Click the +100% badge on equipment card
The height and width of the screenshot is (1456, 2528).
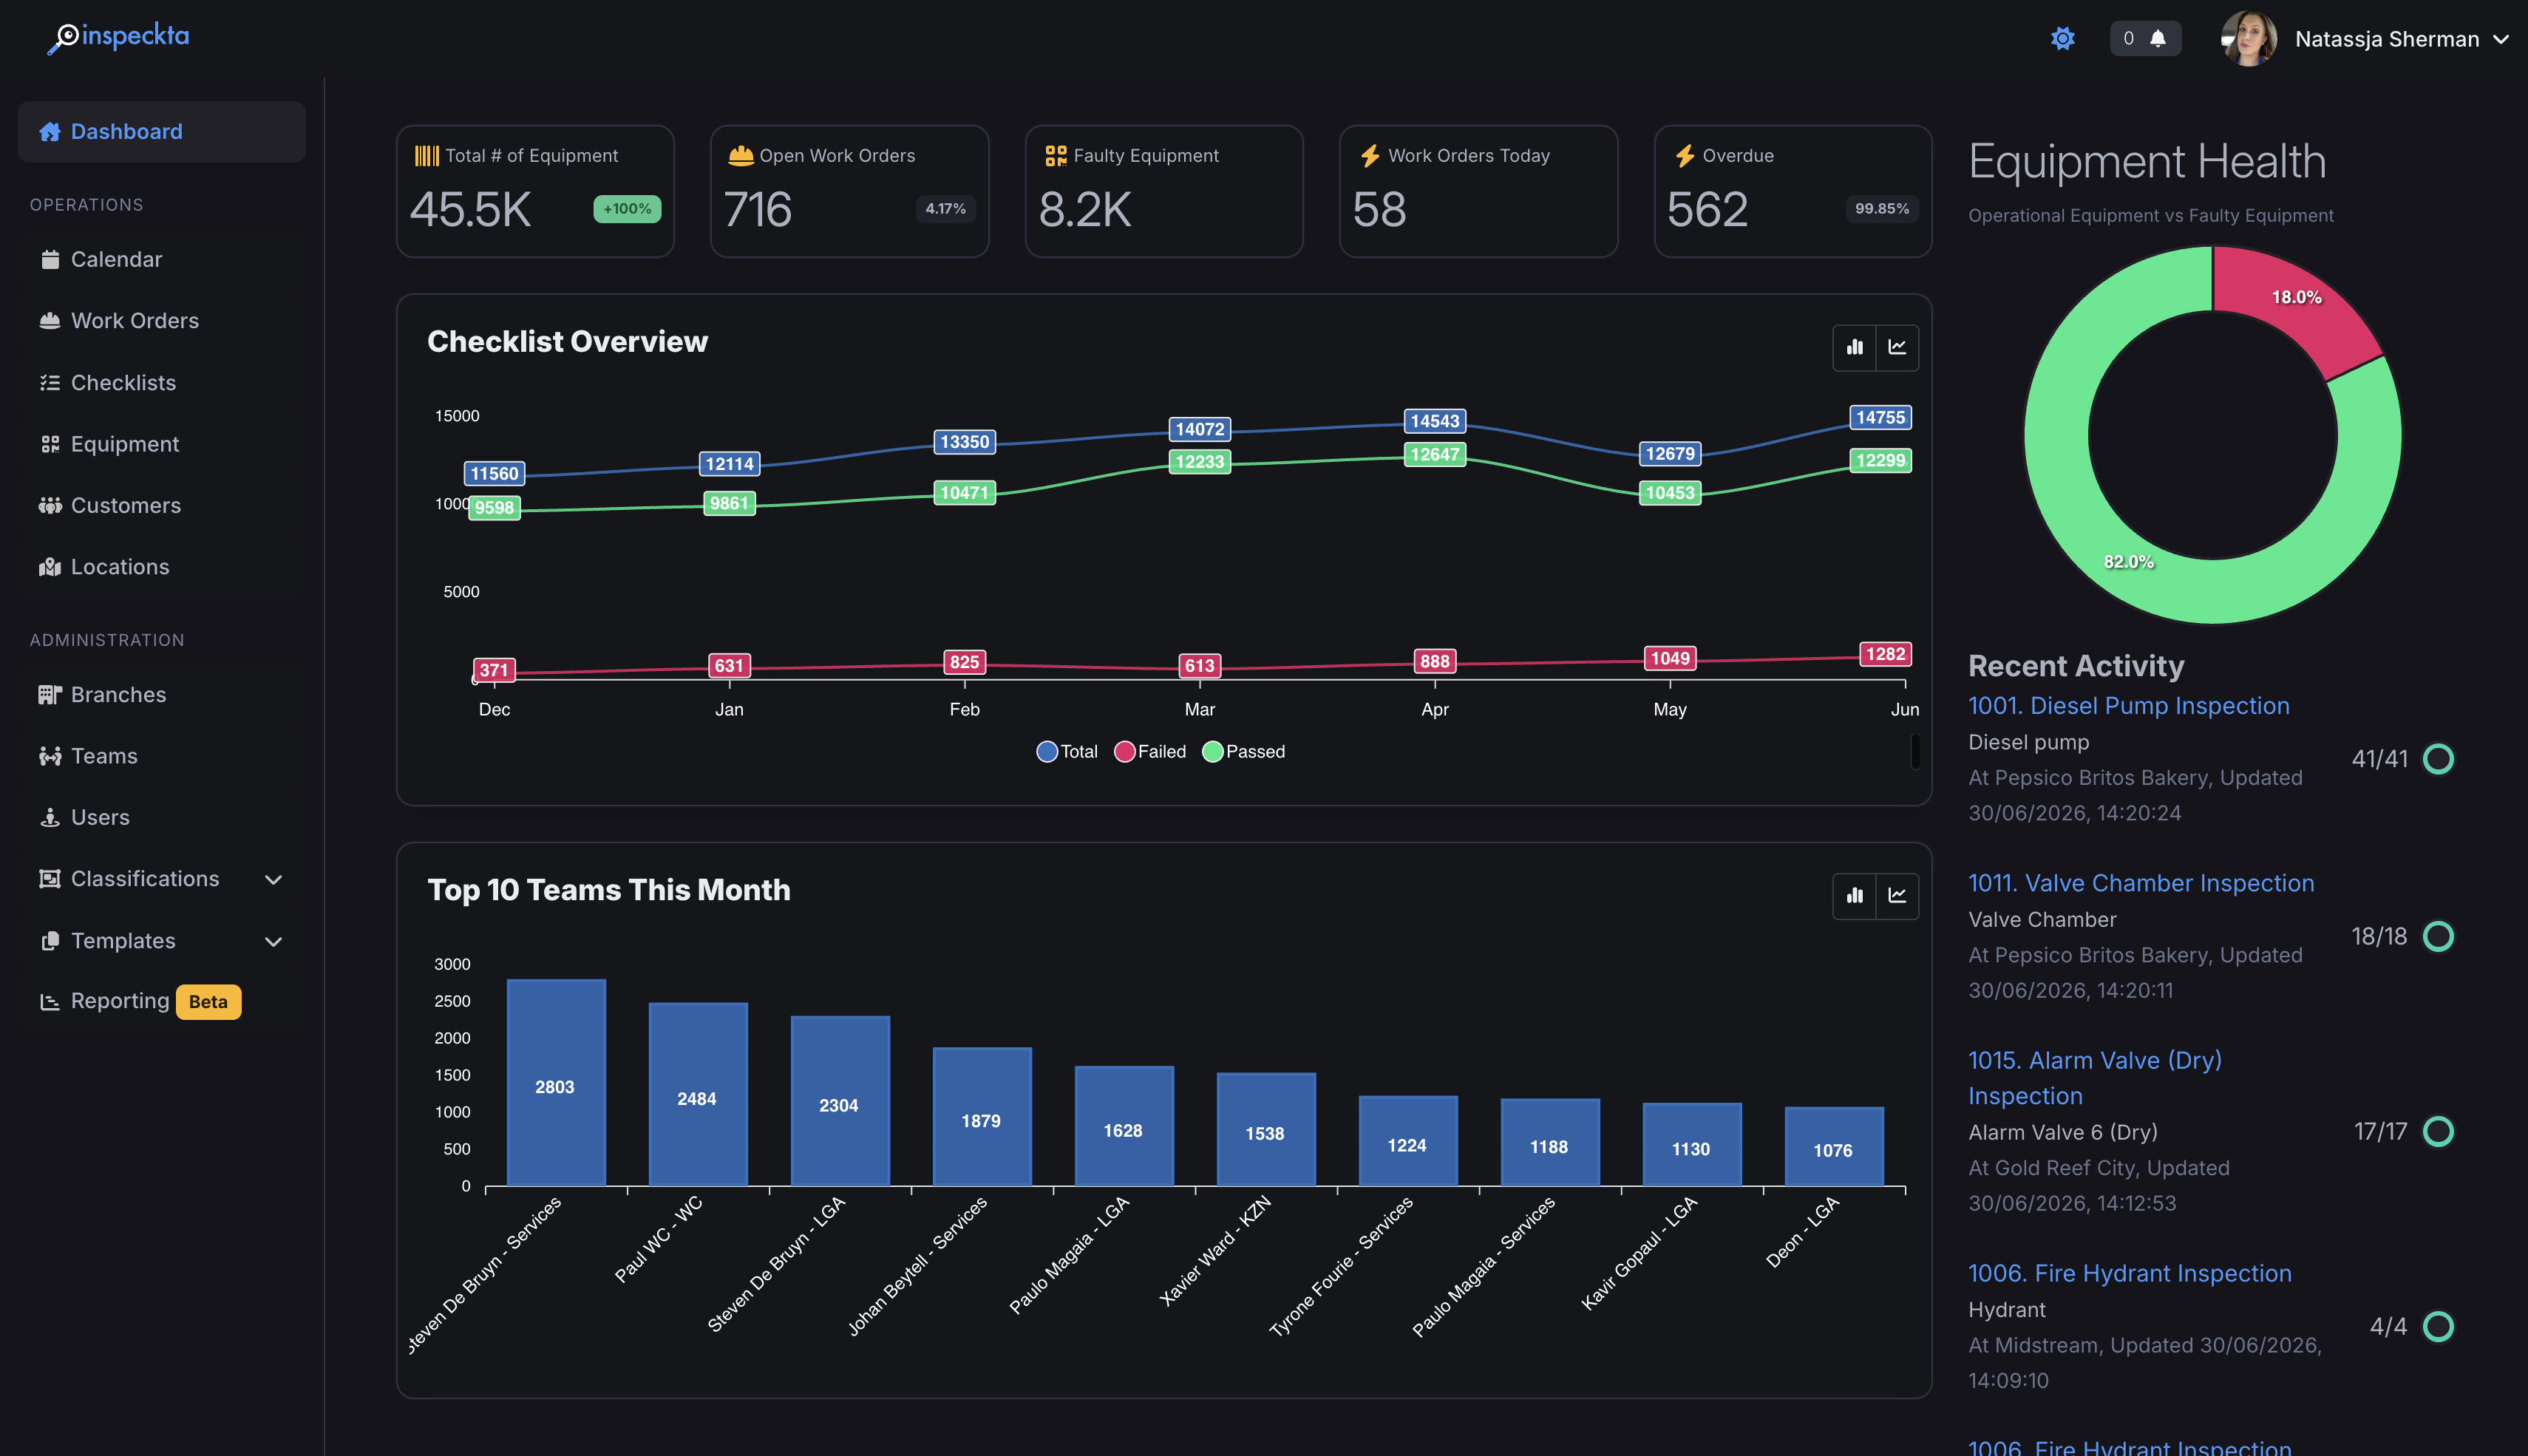(x=627, y=209)
